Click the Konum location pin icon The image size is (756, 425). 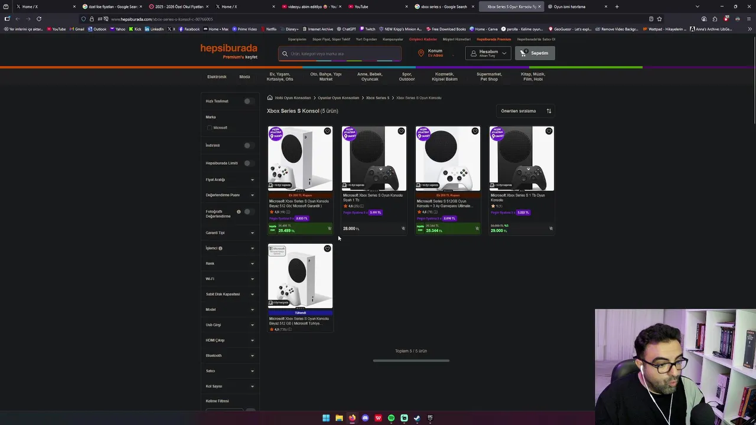(x=421, y=53)
